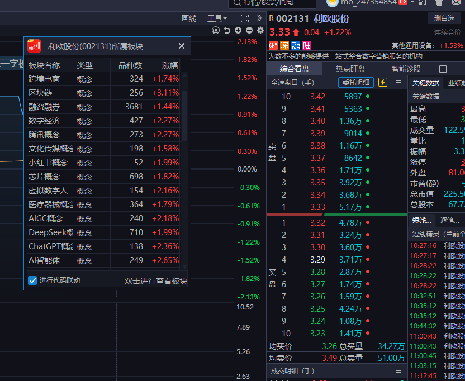Select the 腾讯概念 sector row
465x381 pixels.
coord(103,135)
